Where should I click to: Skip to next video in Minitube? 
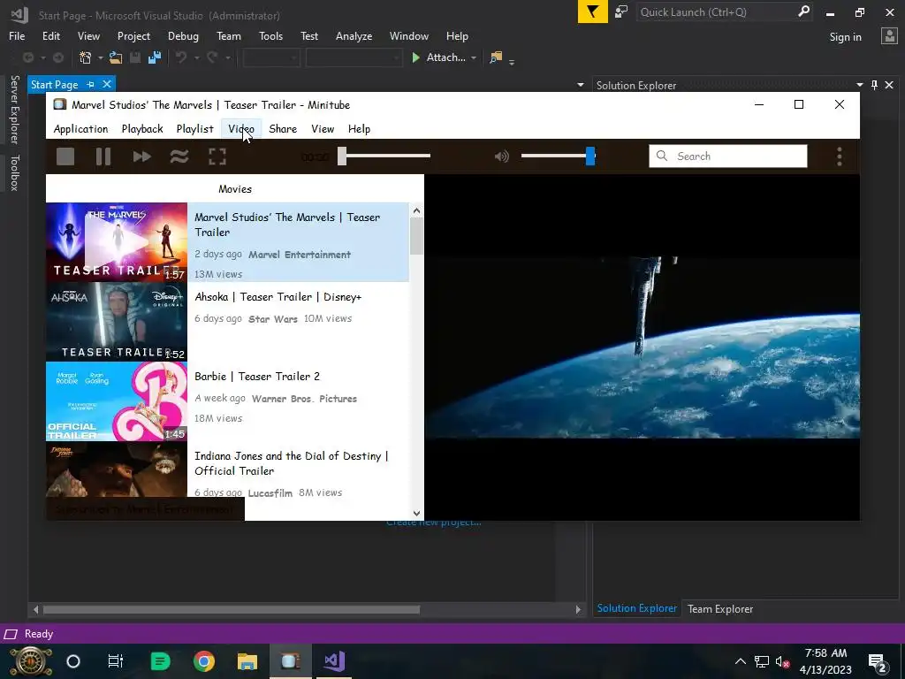click(141, 156)
